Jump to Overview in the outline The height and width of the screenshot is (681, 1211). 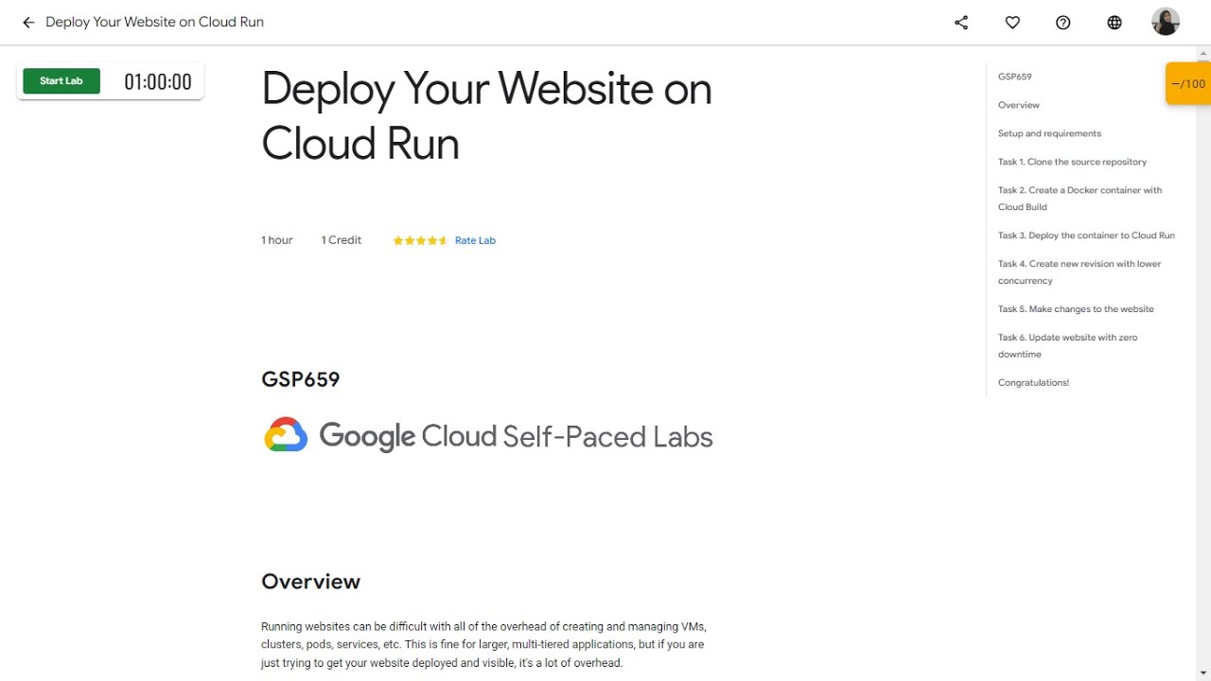coord(1019,105)
